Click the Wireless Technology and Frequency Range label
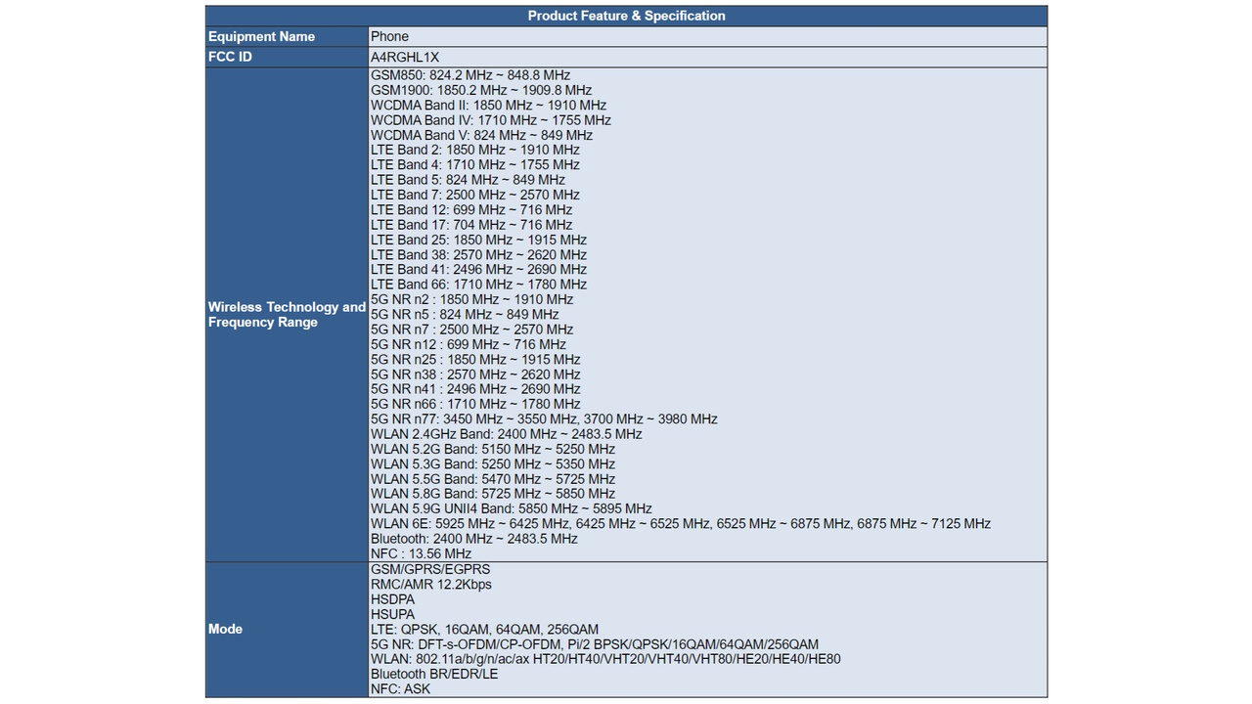Screen dimensions: 1252x704 pos(286,314)
